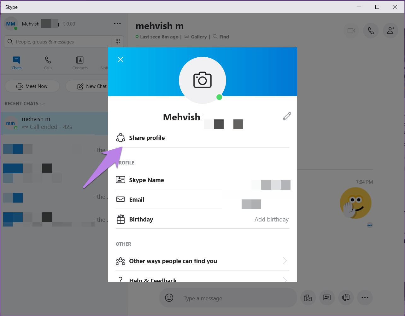
Task: Click the people icon beside Other ways
Action: 120,261
